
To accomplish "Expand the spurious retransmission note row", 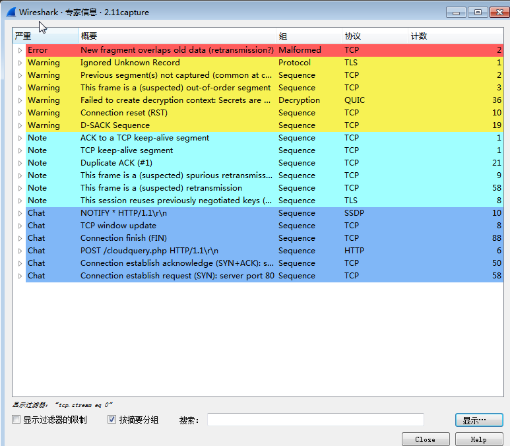I will point(20,175).
